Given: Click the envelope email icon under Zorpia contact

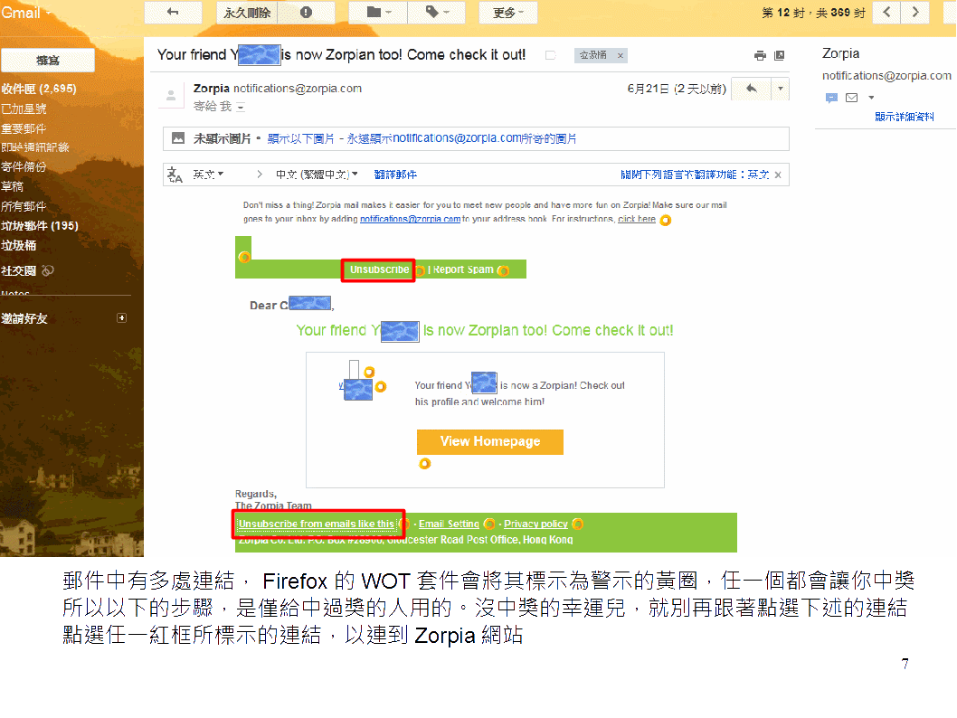Looking at the screenshot, I should tap(851, 98).
